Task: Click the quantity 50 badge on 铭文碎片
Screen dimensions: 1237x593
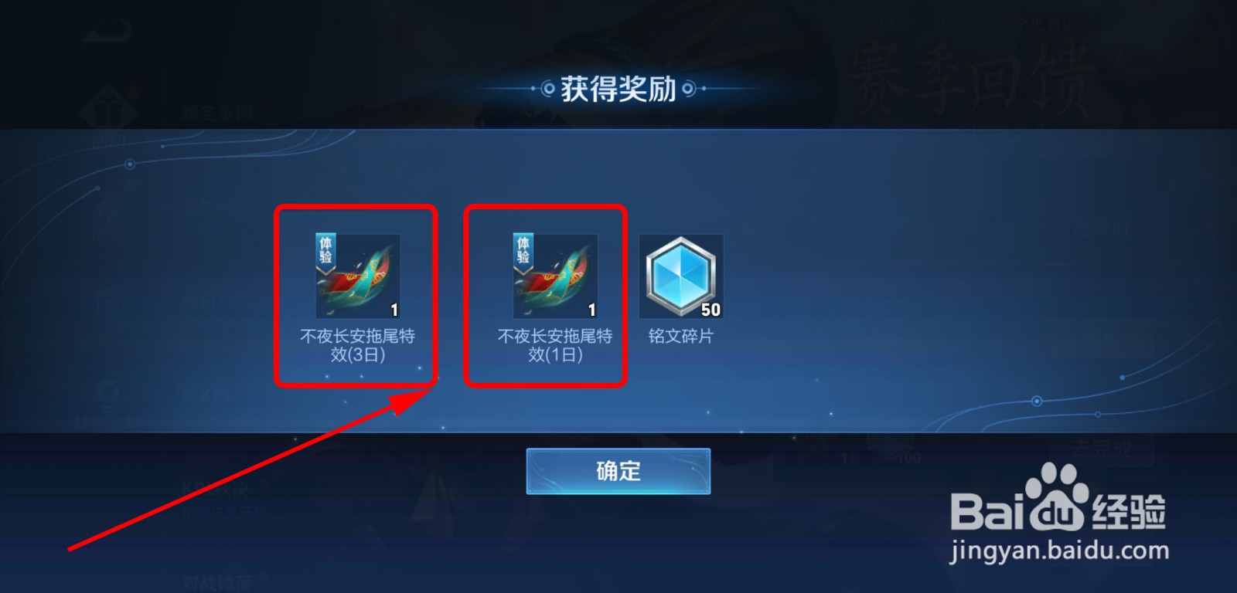Action: point(711,310)
